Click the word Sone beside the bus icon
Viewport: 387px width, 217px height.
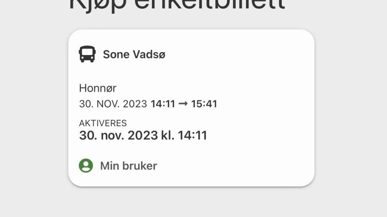(115, 54)
